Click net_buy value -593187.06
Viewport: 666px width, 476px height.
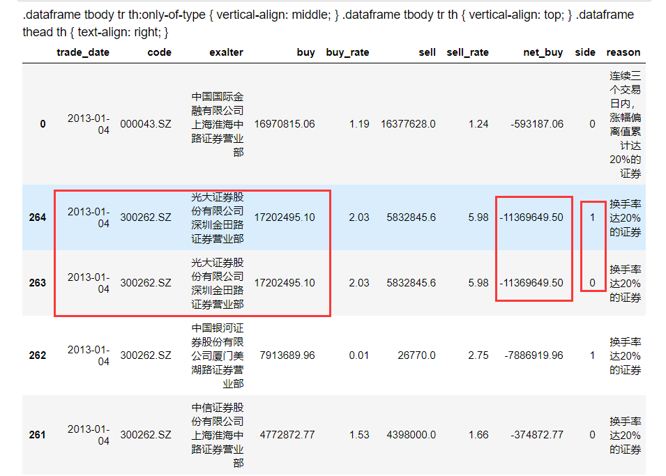(x=537, y=124)
